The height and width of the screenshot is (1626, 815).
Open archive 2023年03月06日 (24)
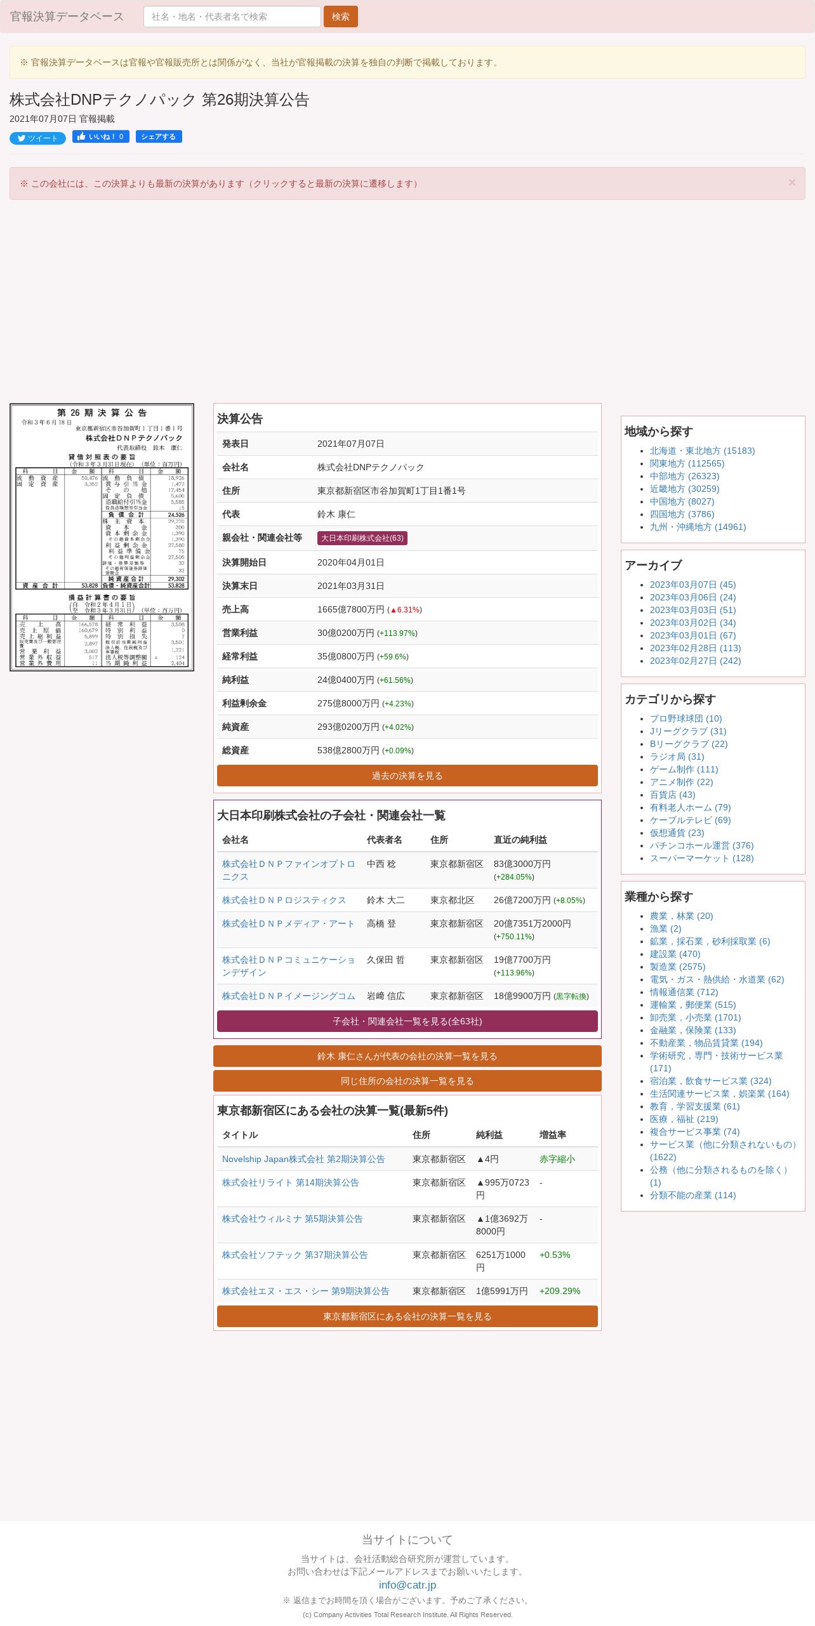(692, 597)
